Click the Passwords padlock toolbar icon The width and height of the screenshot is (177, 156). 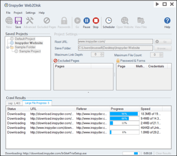pyautogui.click(x=64, y=20)
